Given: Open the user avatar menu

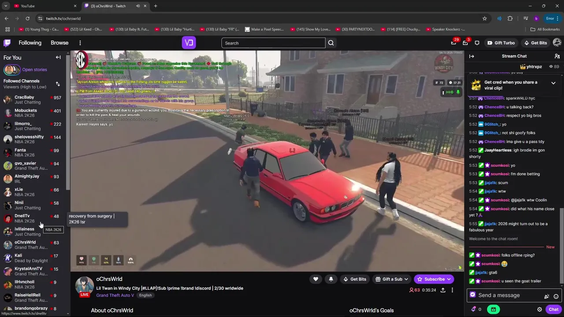Looking at the screenshot, I should pos(557,43).
